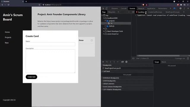190x107 pixels.
Task: Expand React Developer Tools tree node
Action: pos(104,31)
